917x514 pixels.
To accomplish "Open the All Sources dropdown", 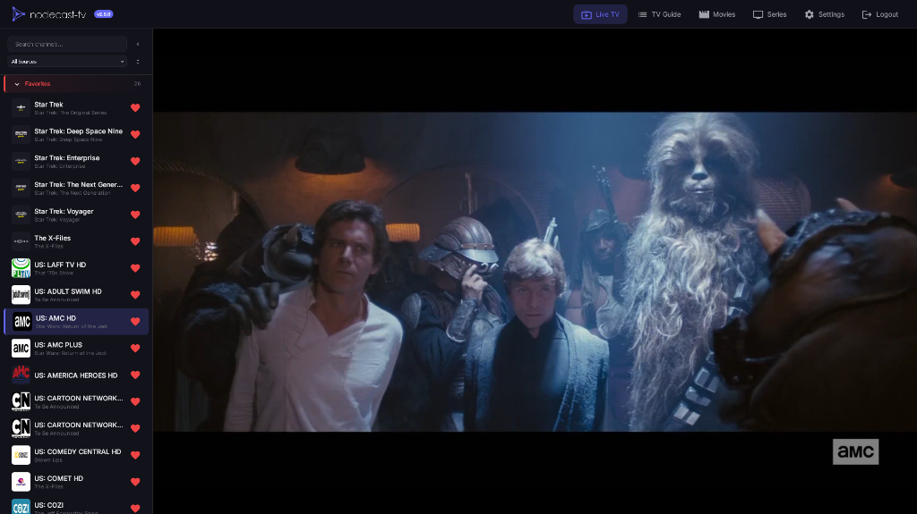I will (x=67, y=62).
